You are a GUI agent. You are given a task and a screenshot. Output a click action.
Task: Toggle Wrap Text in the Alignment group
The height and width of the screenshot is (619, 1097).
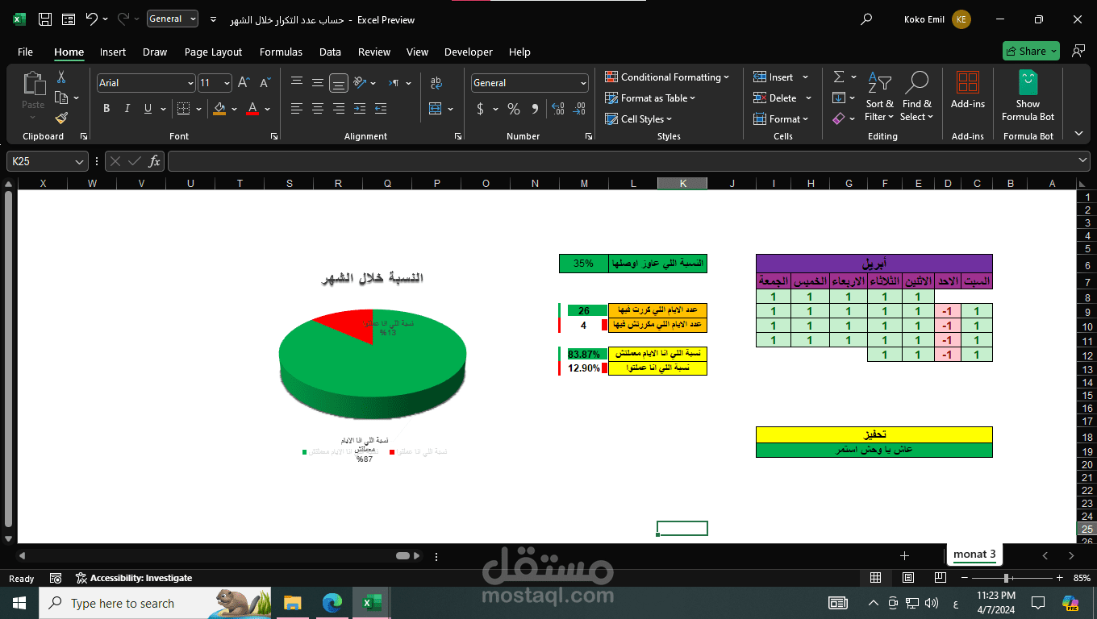436,82
